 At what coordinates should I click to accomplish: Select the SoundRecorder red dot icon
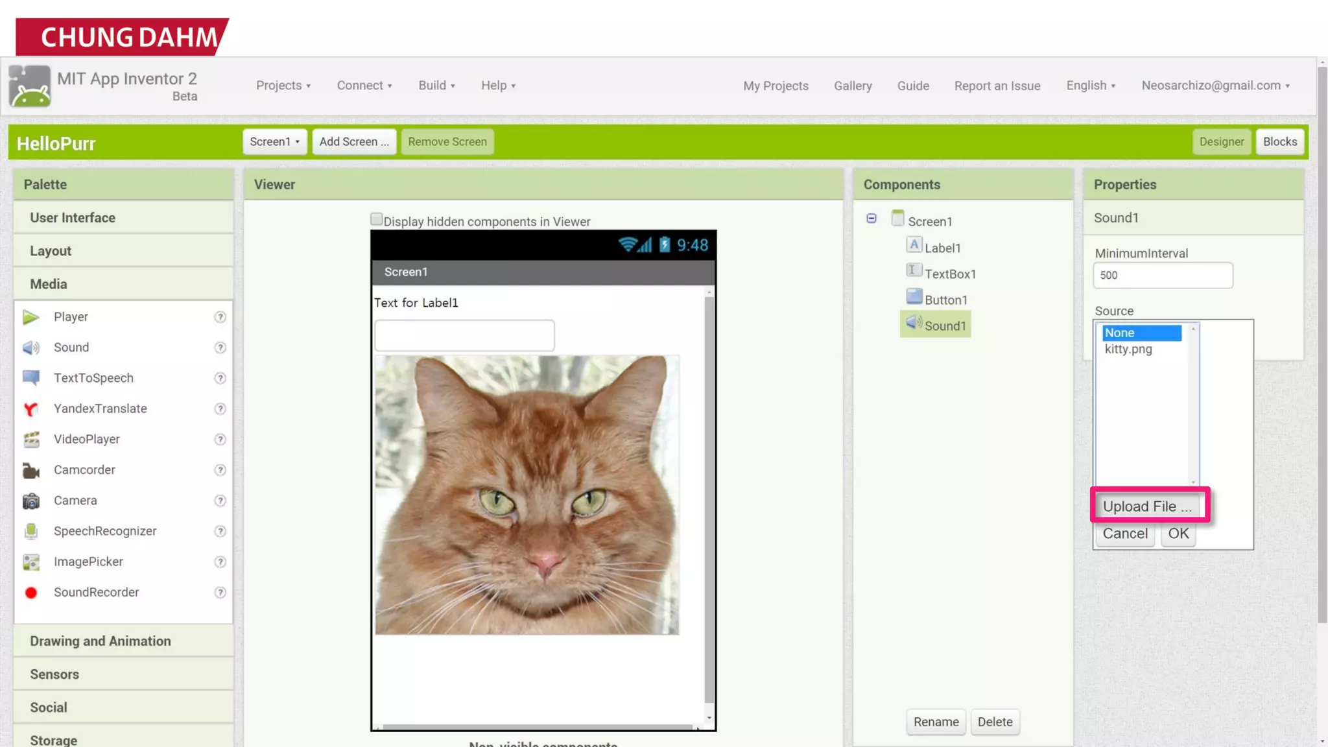tap(30, 593)
